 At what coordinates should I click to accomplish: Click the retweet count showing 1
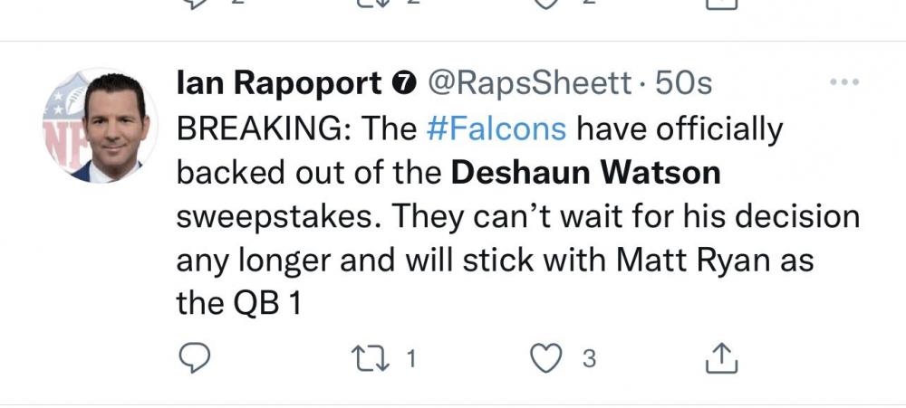click(x=410, y=360)
